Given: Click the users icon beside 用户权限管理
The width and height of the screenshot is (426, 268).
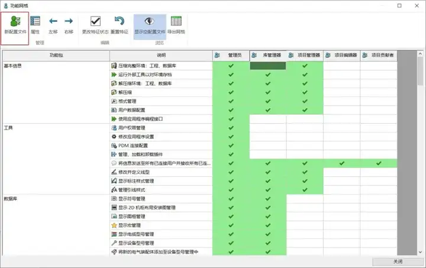Looking at the screenshot, I should point(114,128).
